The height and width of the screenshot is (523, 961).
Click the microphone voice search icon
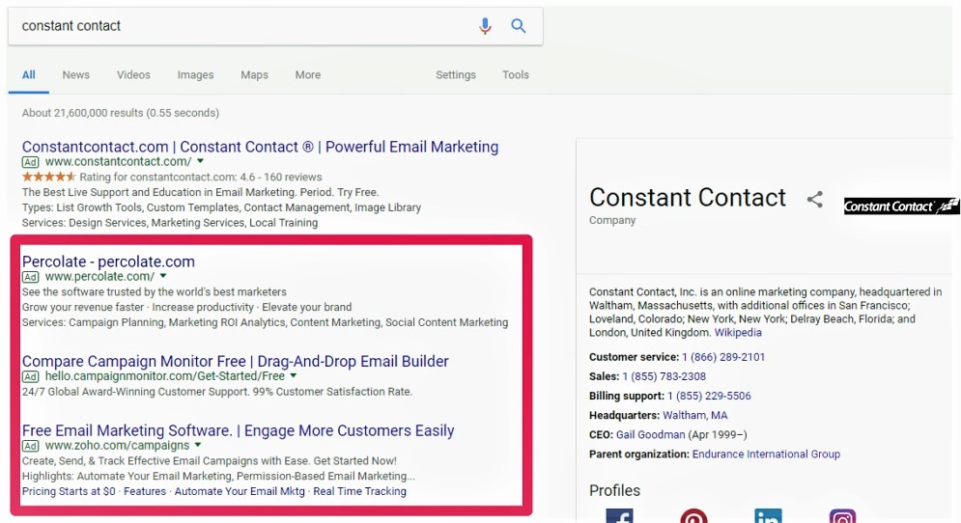click(485, 26)
